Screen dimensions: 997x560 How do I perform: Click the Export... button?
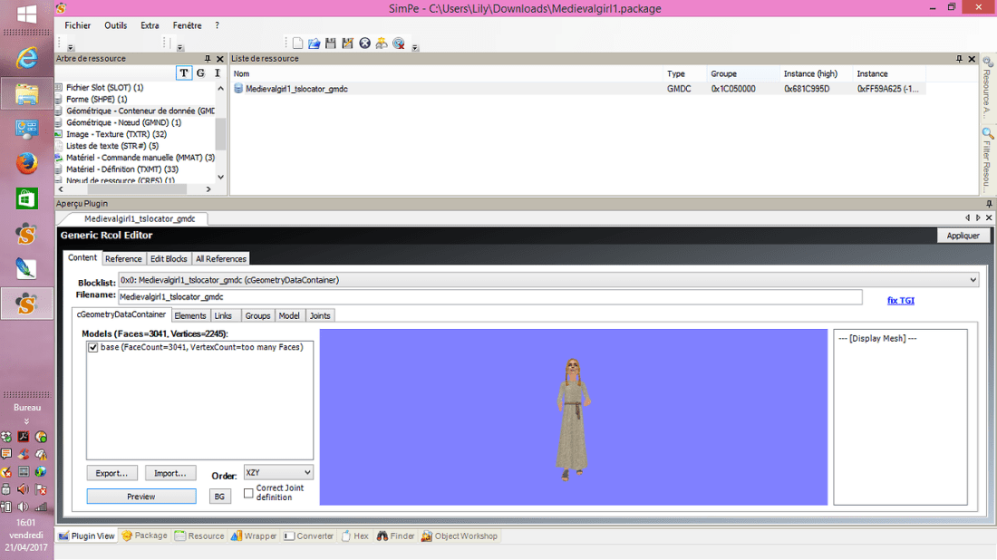coord(112,473)
